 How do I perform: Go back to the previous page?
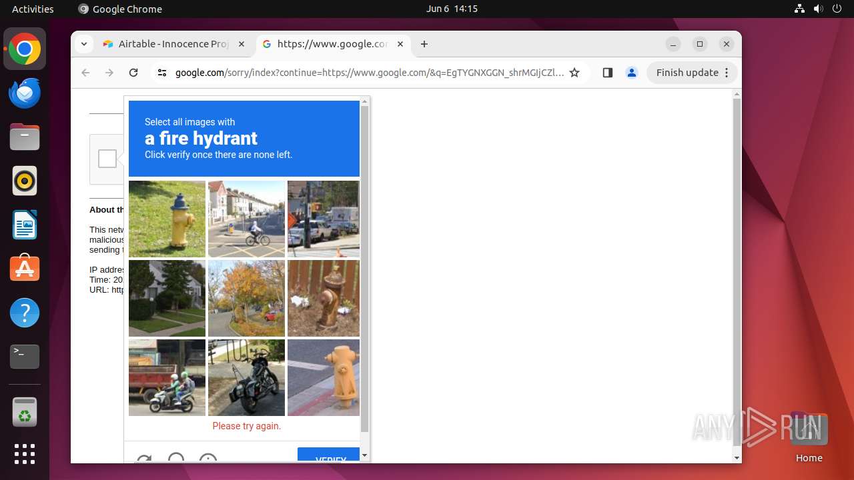coord(85,73)
